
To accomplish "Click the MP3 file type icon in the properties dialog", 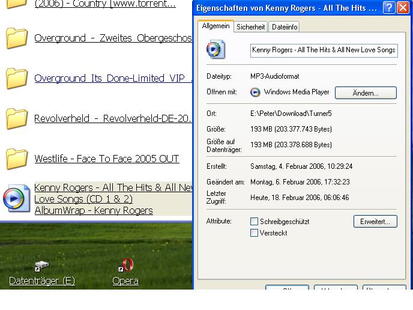I will [x=216, y=49].
